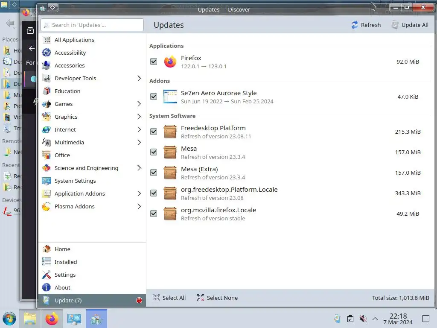The height and width of the screenshot is (328, 437).
Task: Uncheck the Freedesktop Platform checkbox
Action: pos(154,132)
